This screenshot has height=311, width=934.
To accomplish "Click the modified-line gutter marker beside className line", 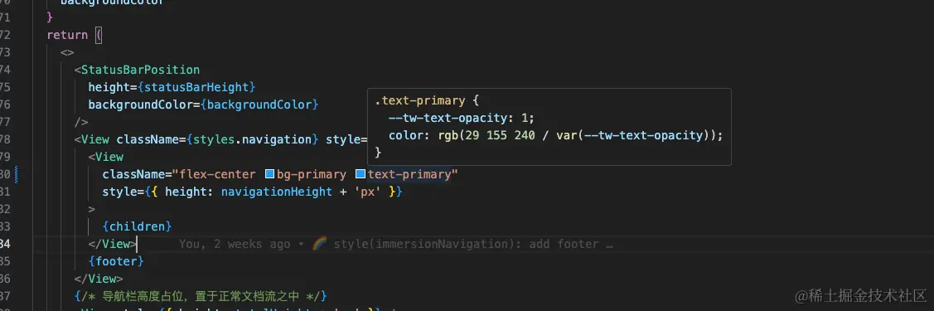I will [17, 174].
